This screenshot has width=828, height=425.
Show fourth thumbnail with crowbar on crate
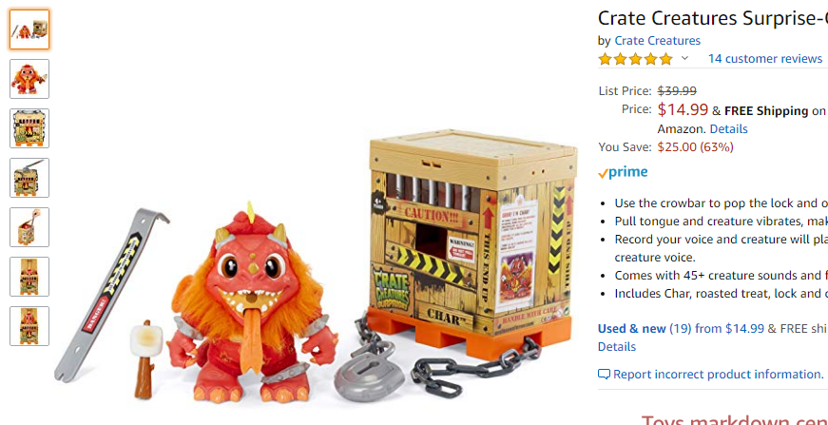(x=29, y=178)
